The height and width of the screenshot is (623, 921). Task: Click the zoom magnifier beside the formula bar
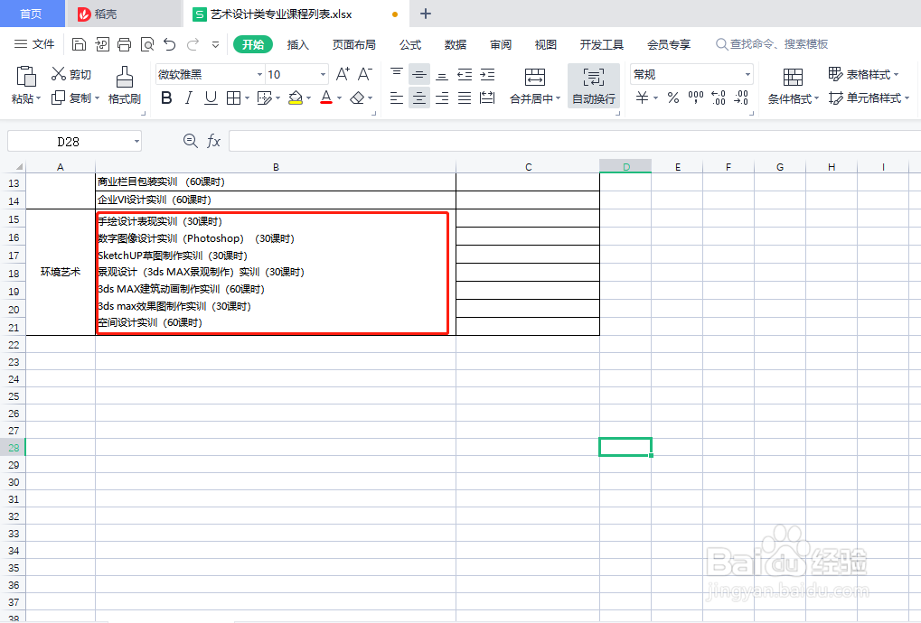pos(190,140)
